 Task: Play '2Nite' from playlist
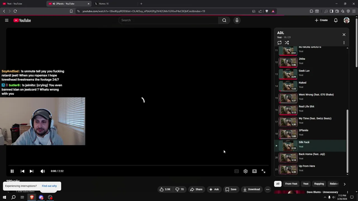pos(310,62)
